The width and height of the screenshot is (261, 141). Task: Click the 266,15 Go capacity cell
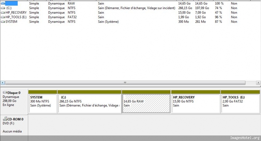coord(185,8)
